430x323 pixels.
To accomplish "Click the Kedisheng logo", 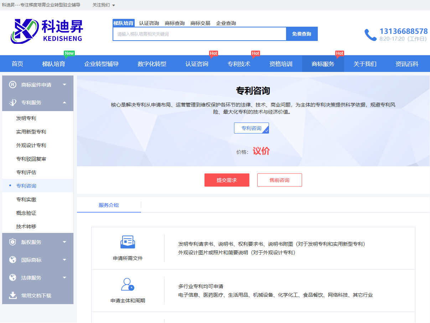I will pos(46,31).
